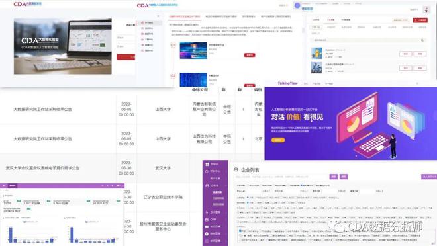Open the course 02 blue thumbnail

click(x=193, y=79)
